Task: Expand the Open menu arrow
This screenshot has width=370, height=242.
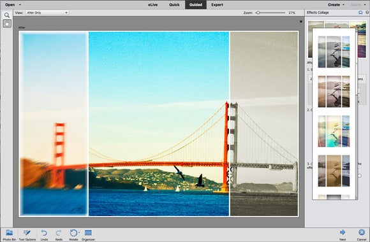Action: tap(20, 4)
